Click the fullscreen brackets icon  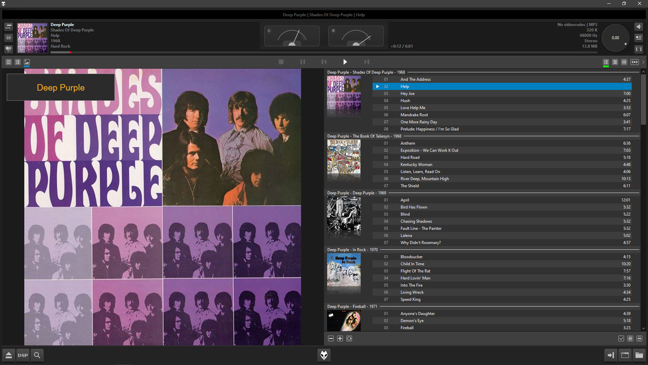point(639,49)
